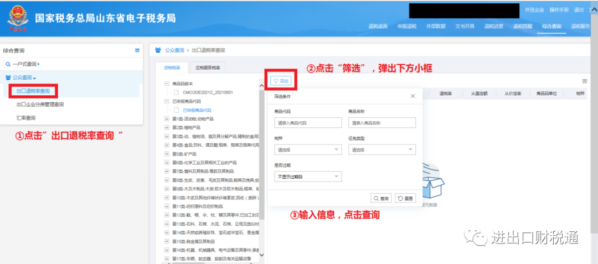Open the 征免类型 dropdown

[382, 150]
